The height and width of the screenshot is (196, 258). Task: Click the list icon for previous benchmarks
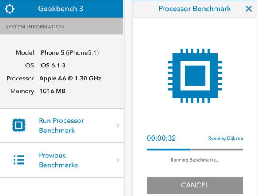click(19, 159)
